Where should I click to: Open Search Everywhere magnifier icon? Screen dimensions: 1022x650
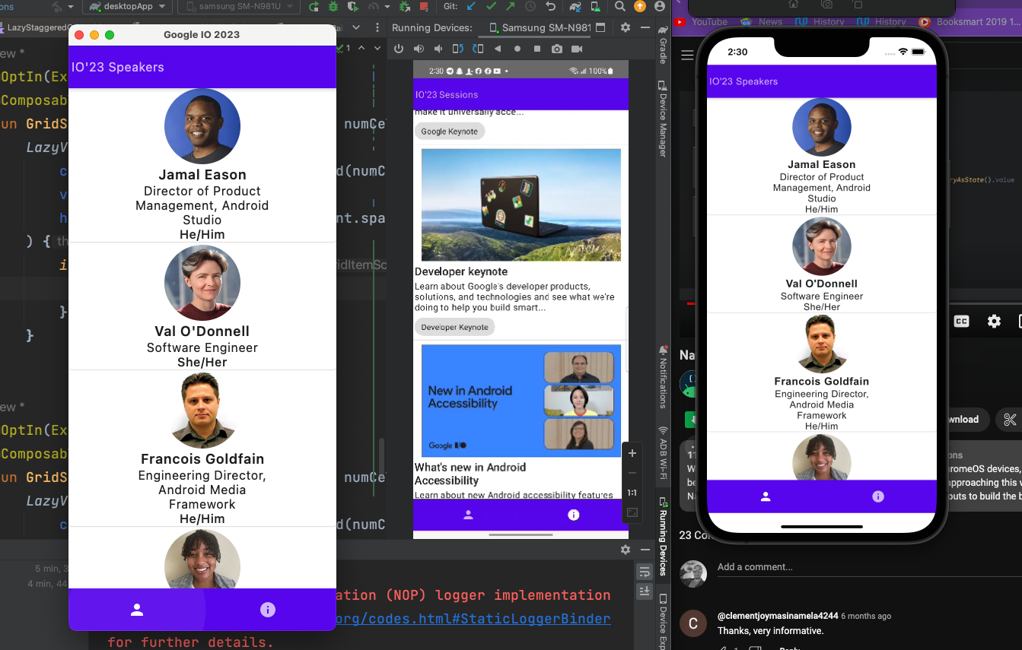tap(620, 7)
